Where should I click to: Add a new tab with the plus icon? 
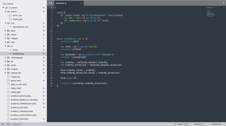tap(220, 3)
